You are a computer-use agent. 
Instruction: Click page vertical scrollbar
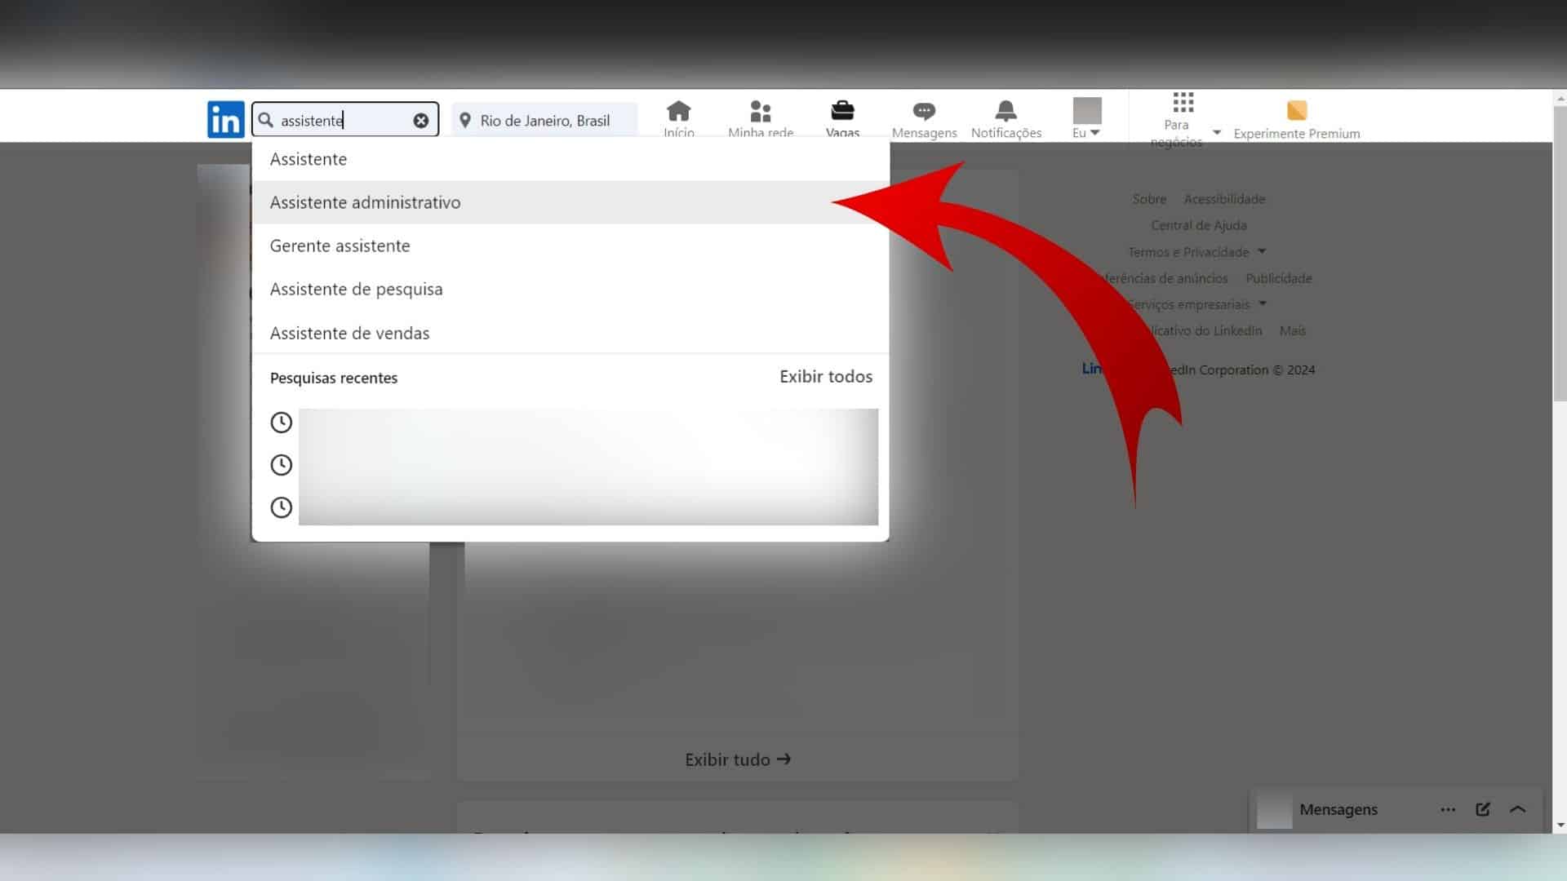coord(1560,253)
